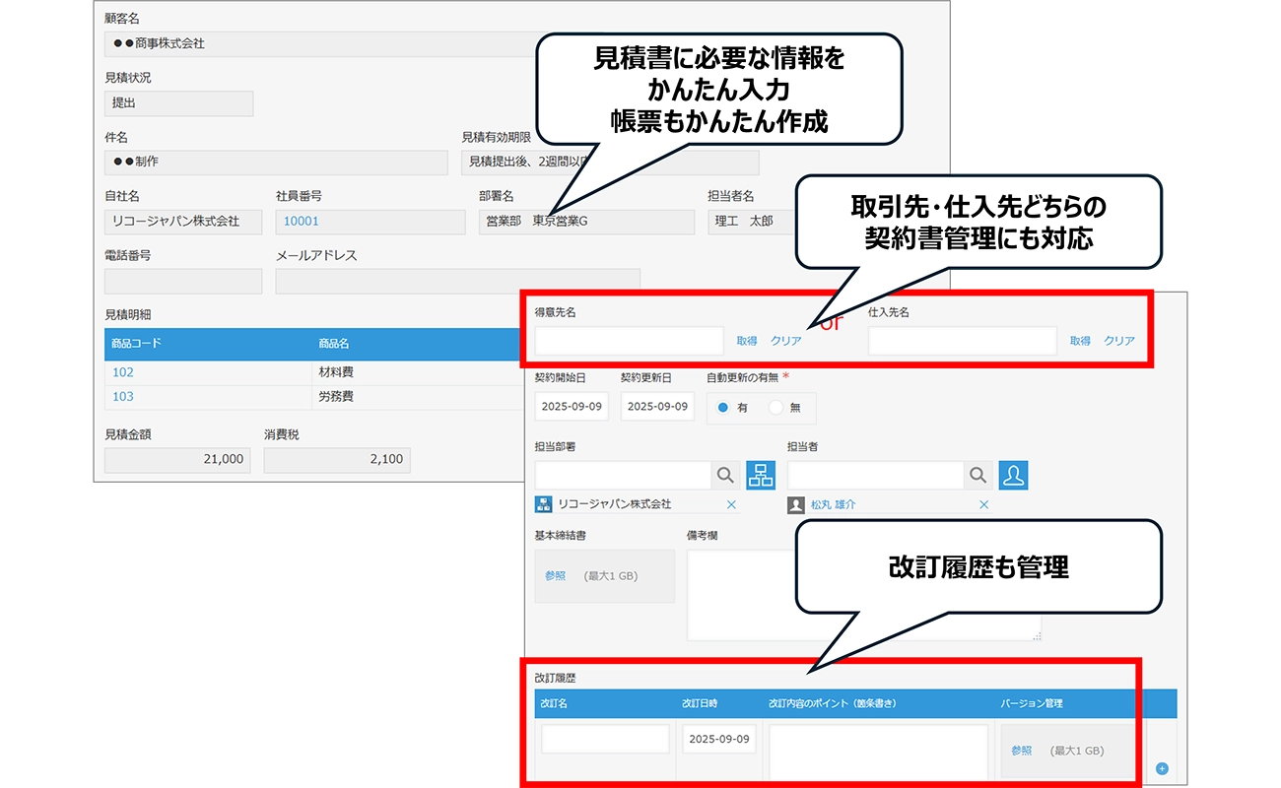Click the magnifier icon in 担当者 field
1281x788 pixels.
(x=978, y=474)
